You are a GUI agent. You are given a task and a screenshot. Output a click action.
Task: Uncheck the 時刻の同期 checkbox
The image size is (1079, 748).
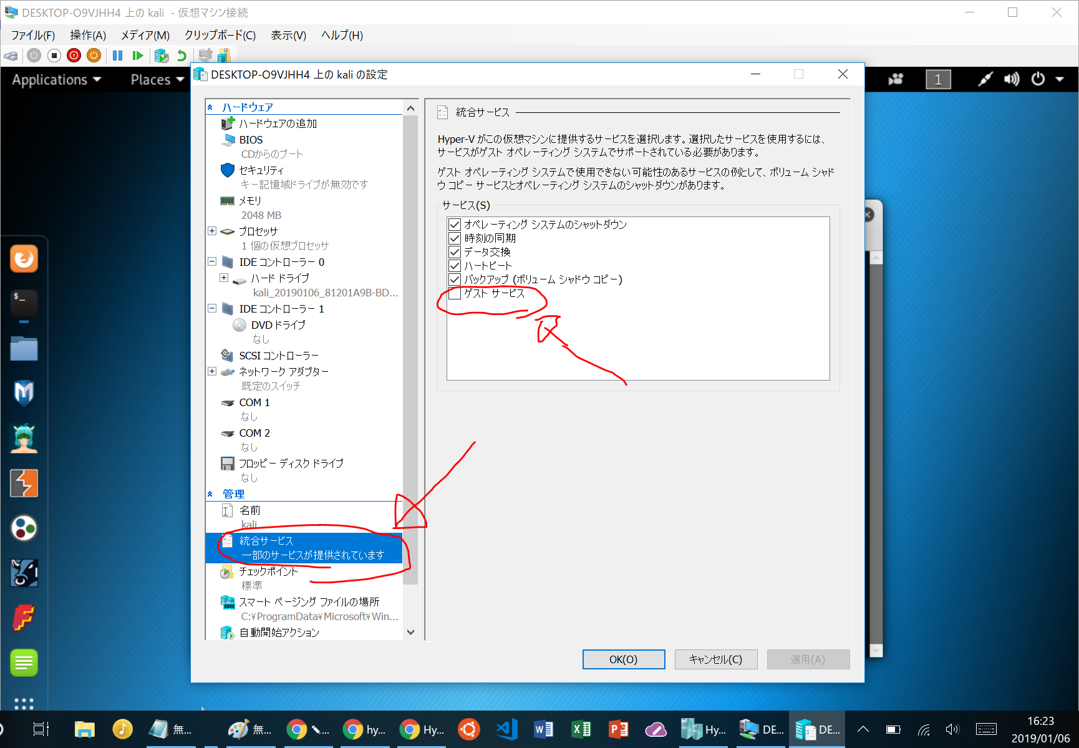(455, 238)
